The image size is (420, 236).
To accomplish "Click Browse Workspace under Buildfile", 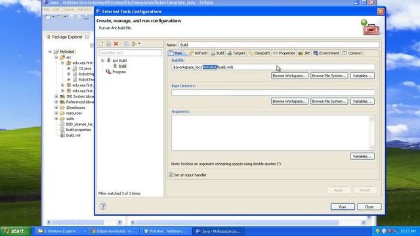I will (289, 76).
